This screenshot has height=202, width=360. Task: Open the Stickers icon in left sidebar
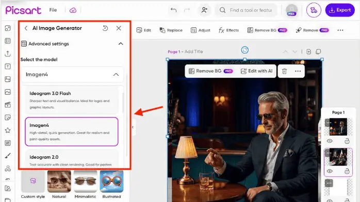click(8, 117)
